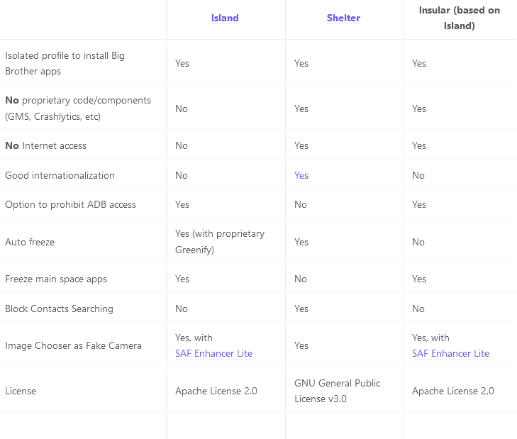Click the Auto freeze row label
Screen dimensions: 517x439
tap(30, 242)
